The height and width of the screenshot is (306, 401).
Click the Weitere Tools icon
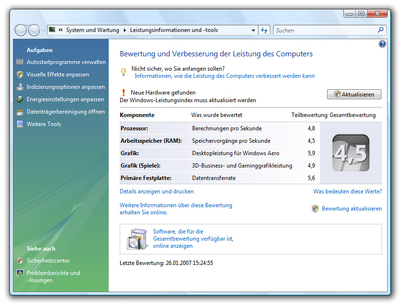click(20, 124)
